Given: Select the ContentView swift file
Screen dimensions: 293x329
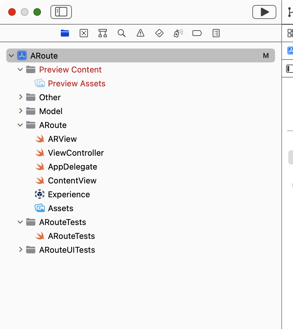Looking at the screenshot, I should tap(72, 181).
